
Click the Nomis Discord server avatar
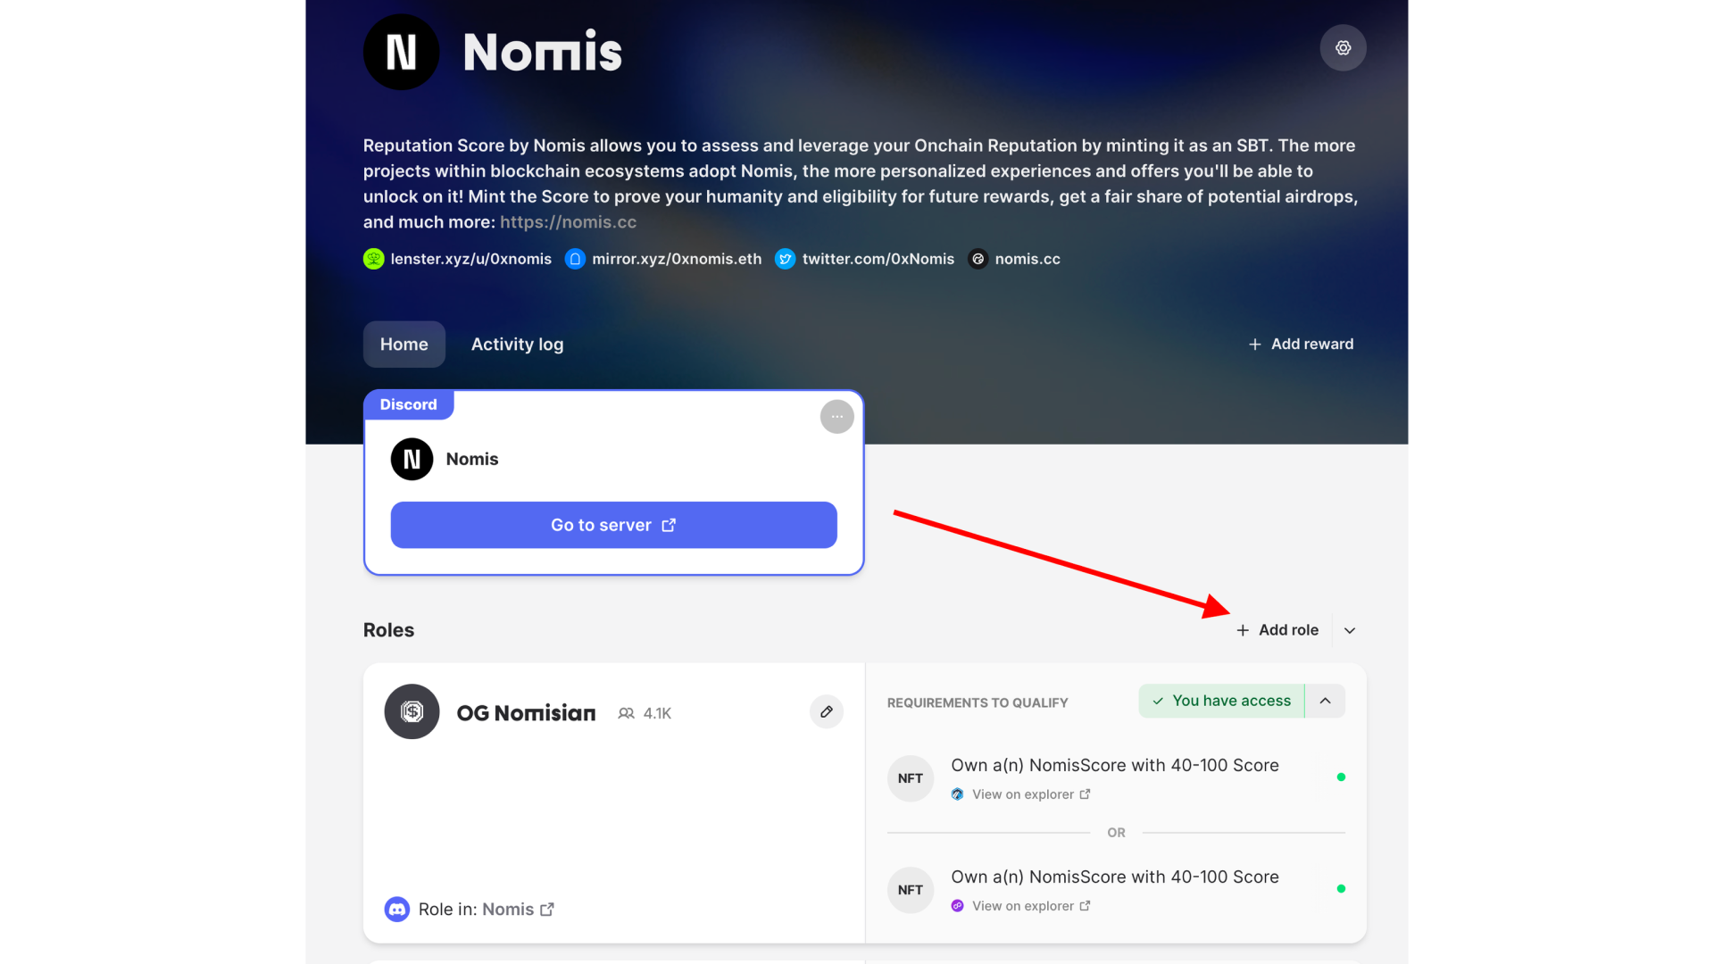[x=412, y=459]
